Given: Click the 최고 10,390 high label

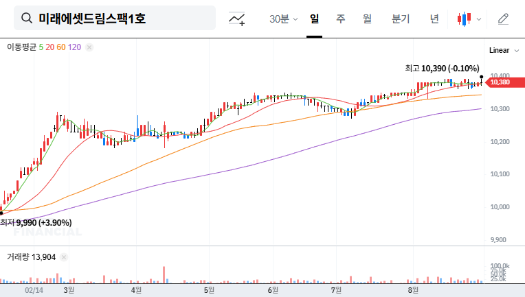Looking at the screenshot, I should point(442,69).
